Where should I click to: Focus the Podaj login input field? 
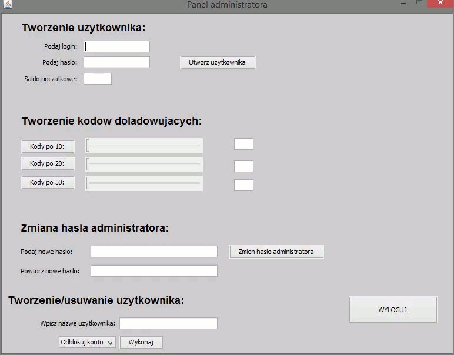pyautogui.click(x=116, y=46)
